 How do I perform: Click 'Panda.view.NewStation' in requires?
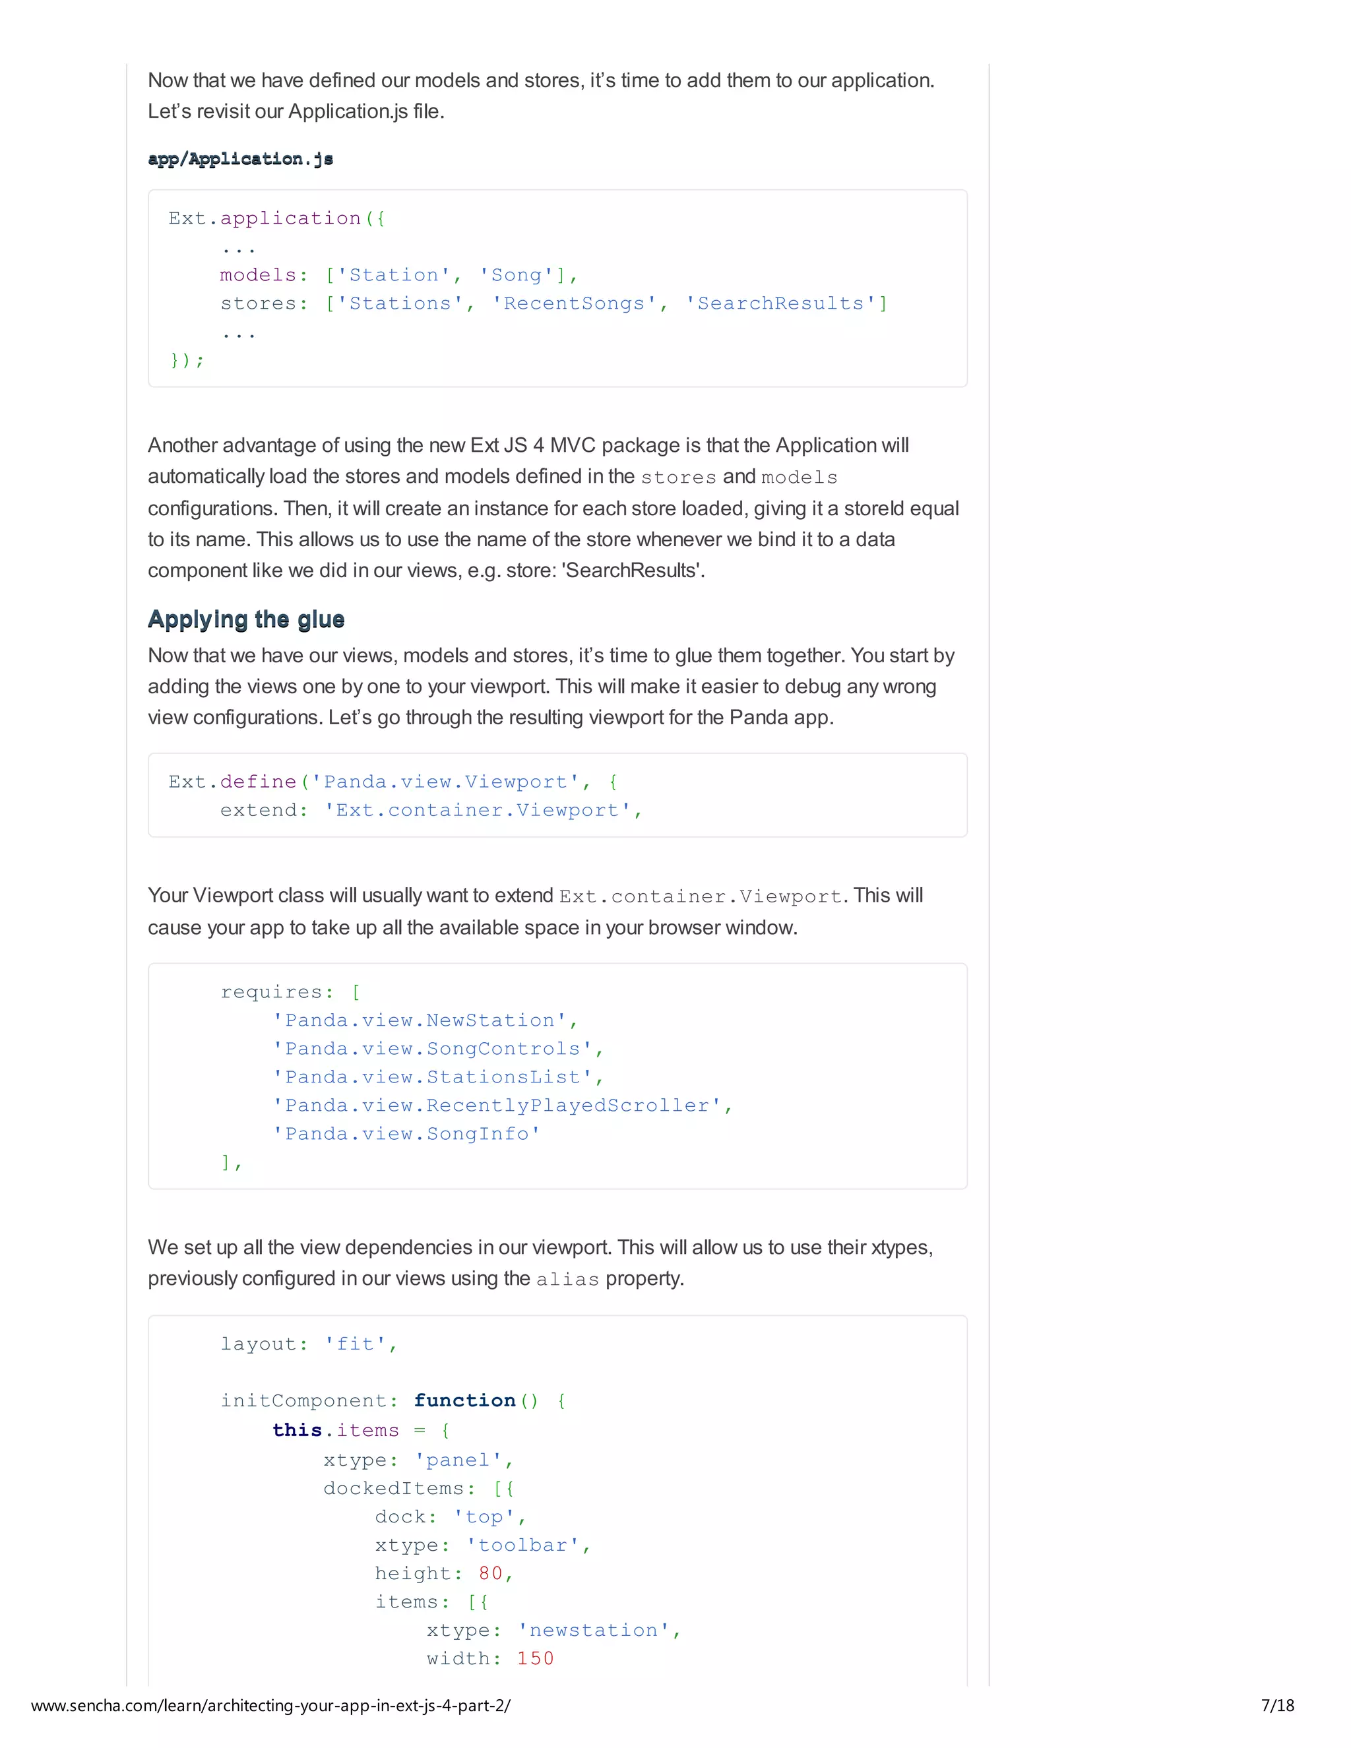420,1020
